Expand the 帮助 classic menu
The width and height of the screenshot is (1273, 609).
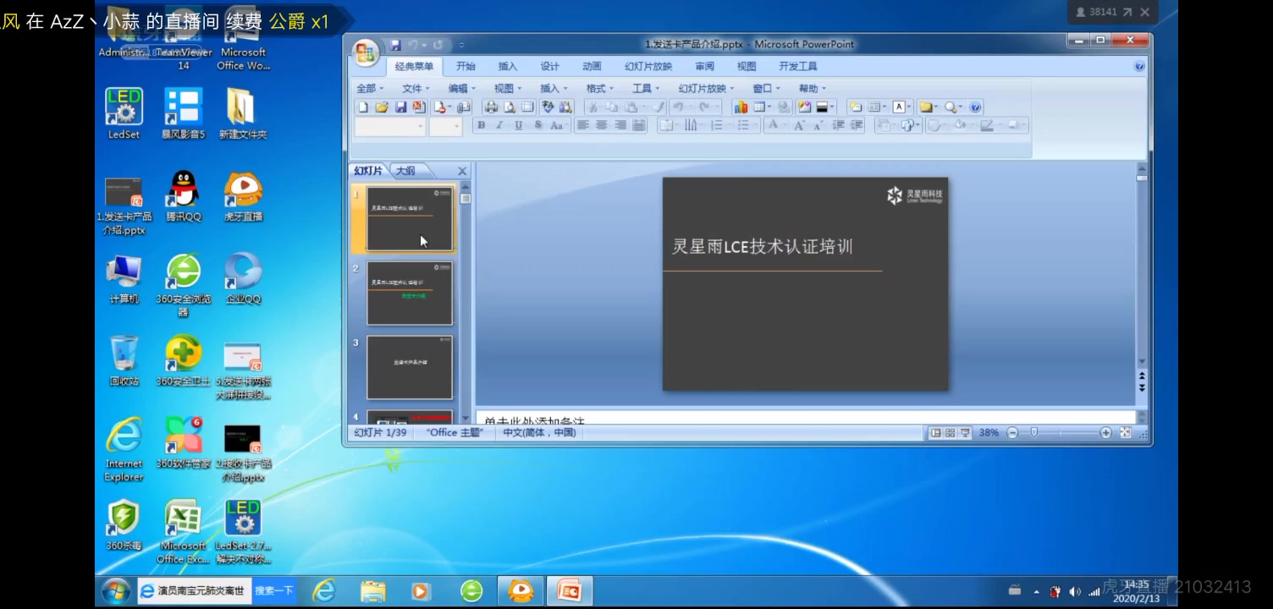pyautogui.click(x=813, y=88)
